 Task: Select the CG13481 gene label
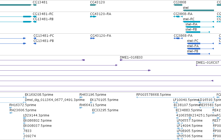tap(40, 2)
